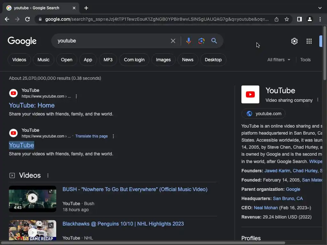Go back using the browser back arrow
The image size is (327, 245).
(7, 19)
